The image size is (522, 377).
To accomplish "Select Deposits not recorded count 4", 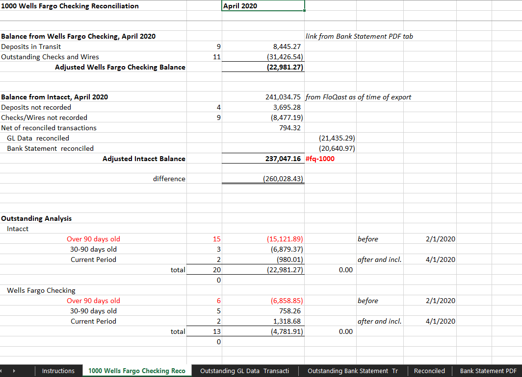I will point(218,107).
